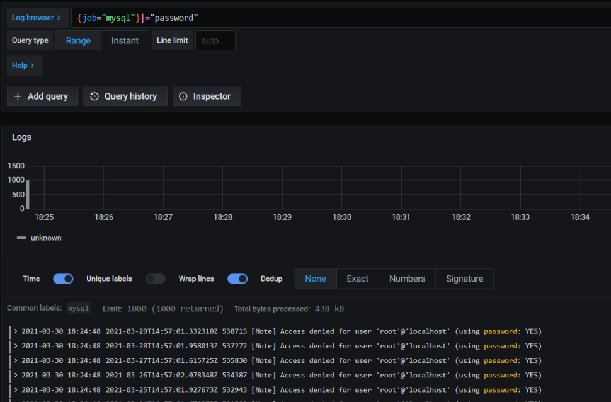Open the Log browser expander
611x402 pixels.
point(37,18)
